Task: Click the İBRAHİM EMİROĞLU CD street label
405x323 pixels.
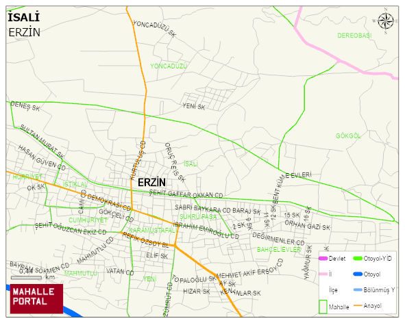Action: pyautogui.click(x=206, y=230)
